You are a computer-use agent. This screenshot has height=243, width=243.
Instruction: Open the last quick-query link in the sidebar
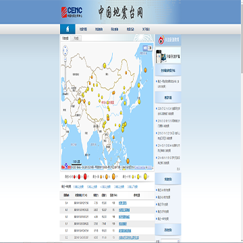point(163,219)
